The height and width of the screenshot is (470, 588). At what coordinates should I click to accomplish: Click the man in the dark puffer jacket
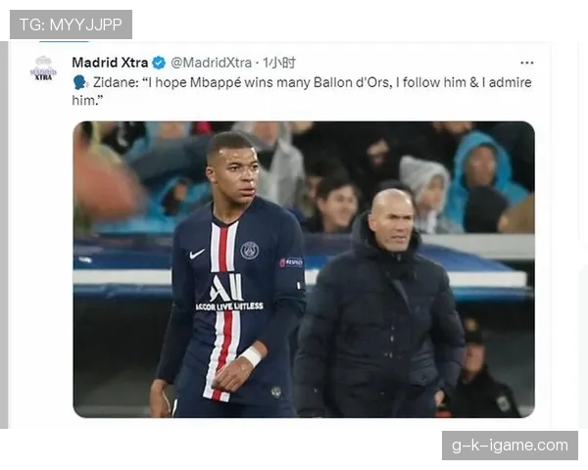point(380,307)
